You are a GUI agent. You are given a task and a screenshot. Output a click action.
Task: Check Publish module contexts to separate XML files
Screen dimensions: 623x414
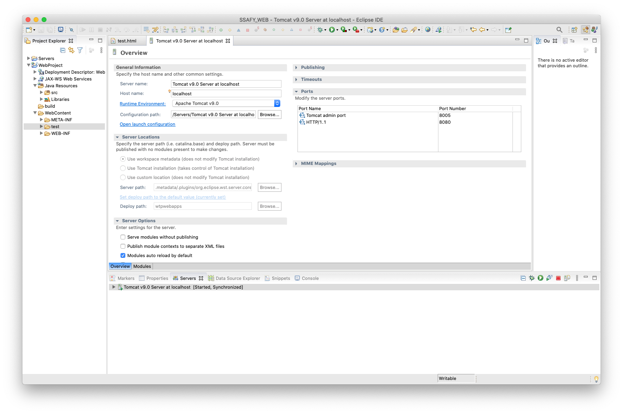123,246
